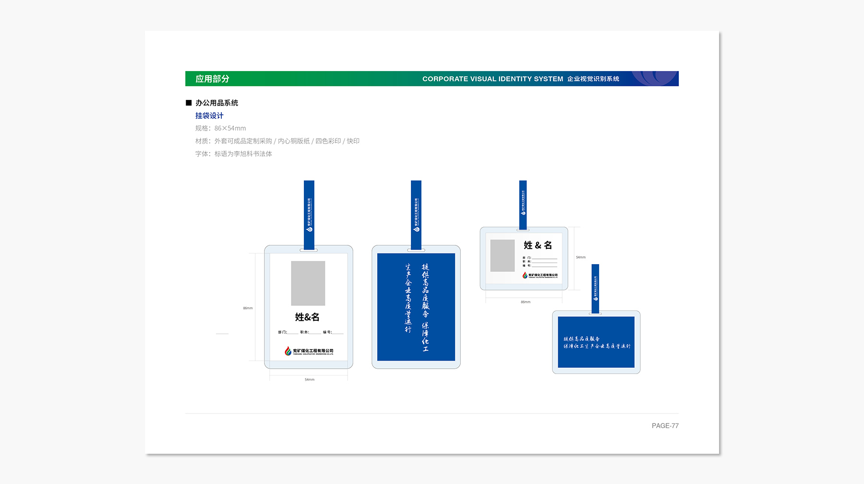This screenshot has height=484, width=864.
Task: Click the 应用部分 header title
Action: [x=212, y=79]
